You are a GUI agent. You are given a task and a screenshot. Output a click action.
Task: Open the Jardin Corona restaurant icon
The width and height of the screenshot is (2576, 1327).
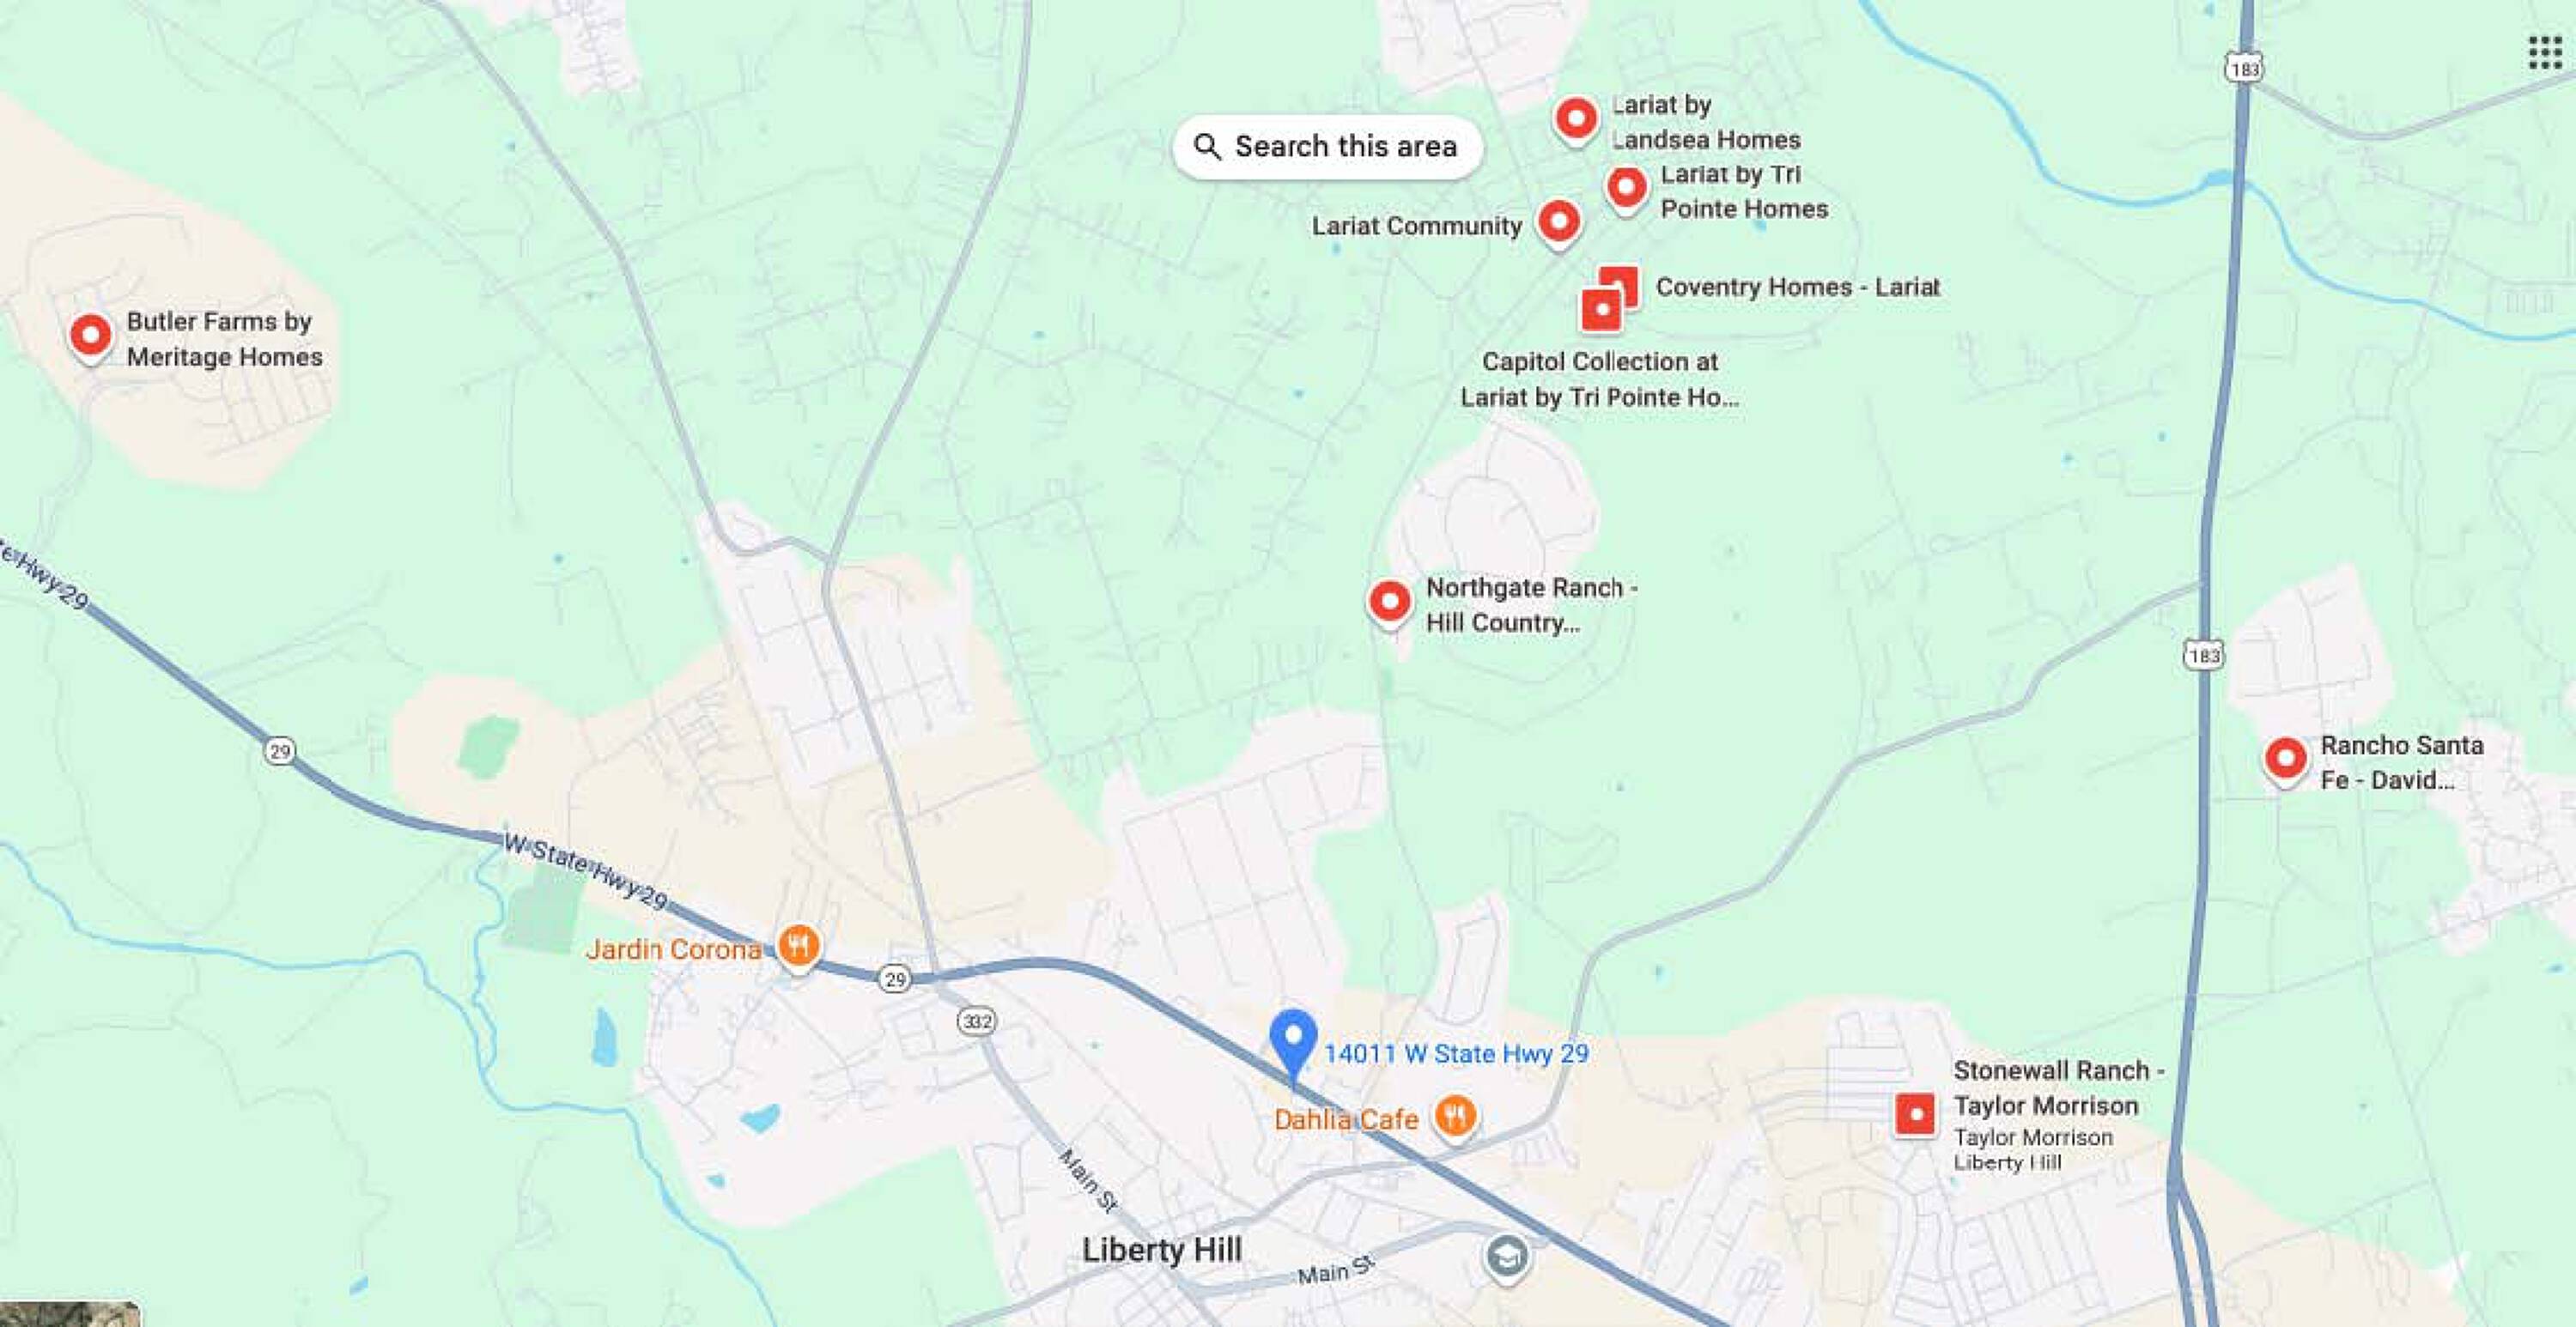(798, 946)
